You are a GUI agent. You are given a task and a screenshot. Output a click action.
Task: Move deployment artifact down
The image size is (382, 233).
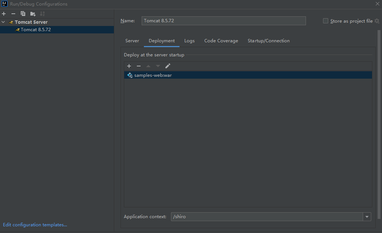point(158,66)
